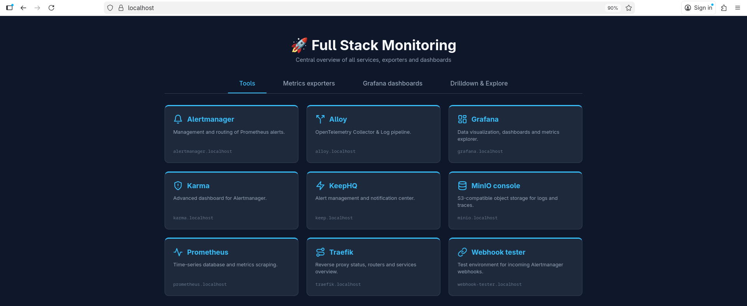
Task: Open the Alloy title link
Action: 338,119
